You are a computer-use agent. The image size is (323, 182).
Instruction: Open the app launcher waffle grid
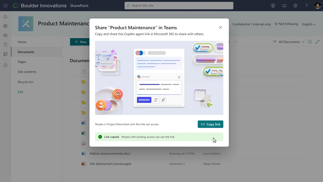(x=5, y=6)
